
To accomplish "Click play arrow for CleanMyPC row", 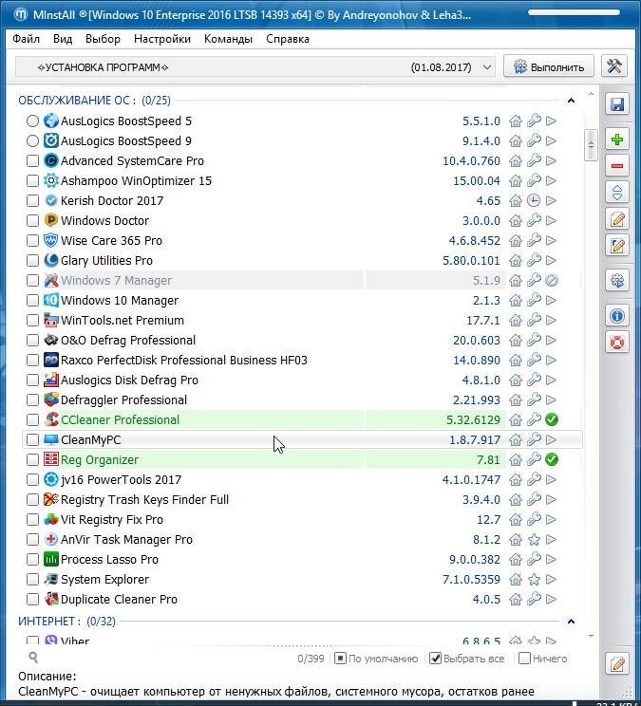I will [551, 440].
